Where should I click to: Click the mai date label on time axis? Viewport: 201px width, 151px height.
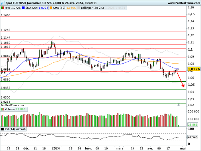183,148
